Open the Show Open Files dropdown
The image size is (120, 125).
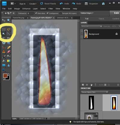[x=94, y=92]
